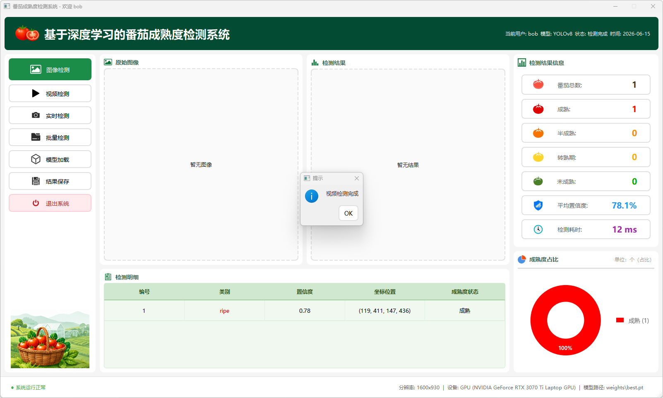Click the 原始图像 暂无图像 placeholder area
This screenshot has width=663, height=398.
[x=201, y=165]
